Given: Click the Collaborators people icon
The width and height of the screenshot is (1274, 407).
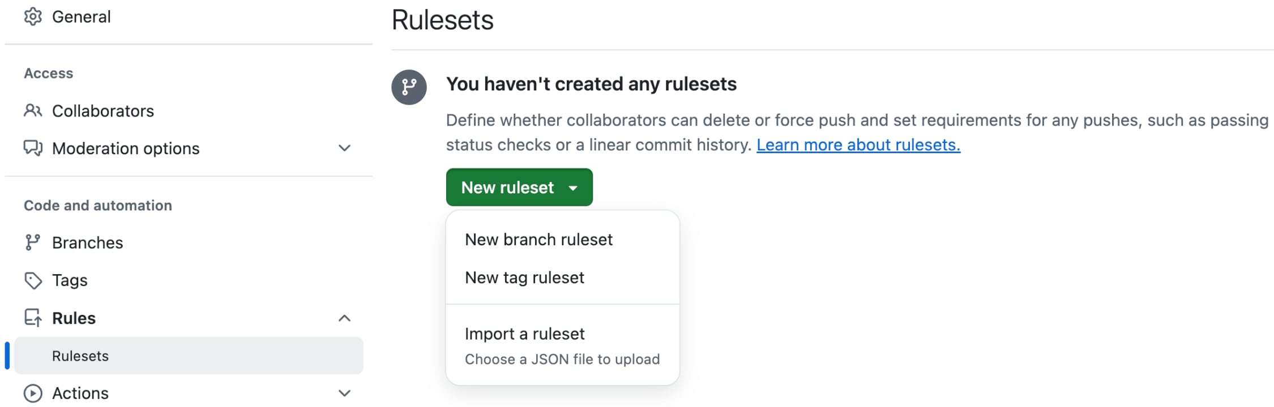Looking at the screenshot, I should (33, 111).
